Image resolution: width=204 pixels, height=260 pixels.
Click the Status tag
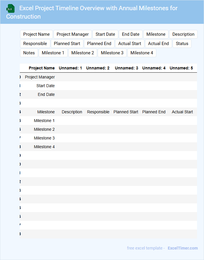pyautogui.click(x=182, y=44)
